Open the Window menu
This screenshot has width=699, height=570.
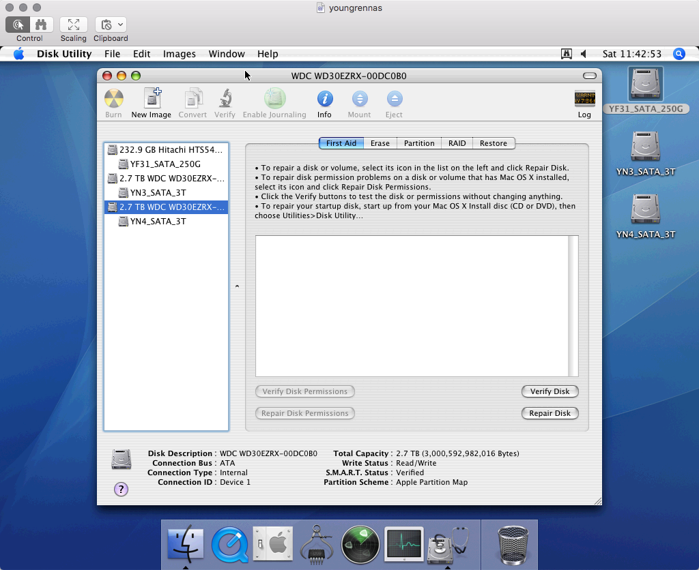(x=227, y=54)
